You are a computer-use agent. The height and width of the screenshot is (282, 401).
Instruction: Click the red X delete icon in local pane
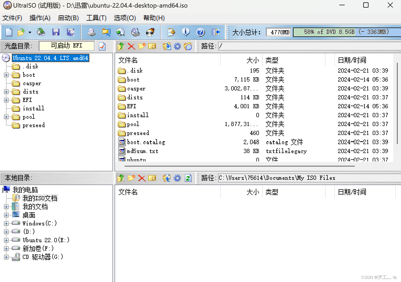tap(142, 178)
